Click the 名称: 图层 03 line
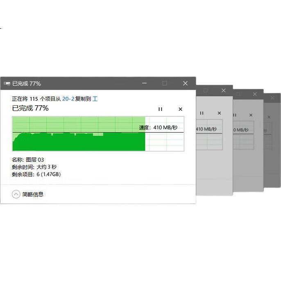Screen dimensions: 281x281 pos(28,160)
